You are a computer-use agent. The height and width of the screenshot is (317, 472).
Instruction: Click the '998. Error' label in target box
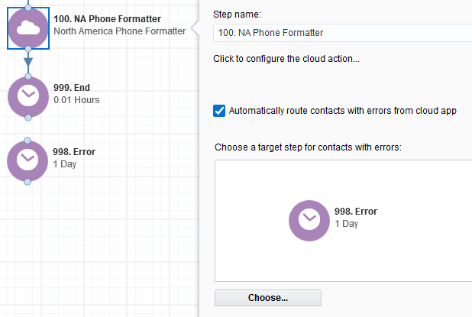[x=356, y=212]
